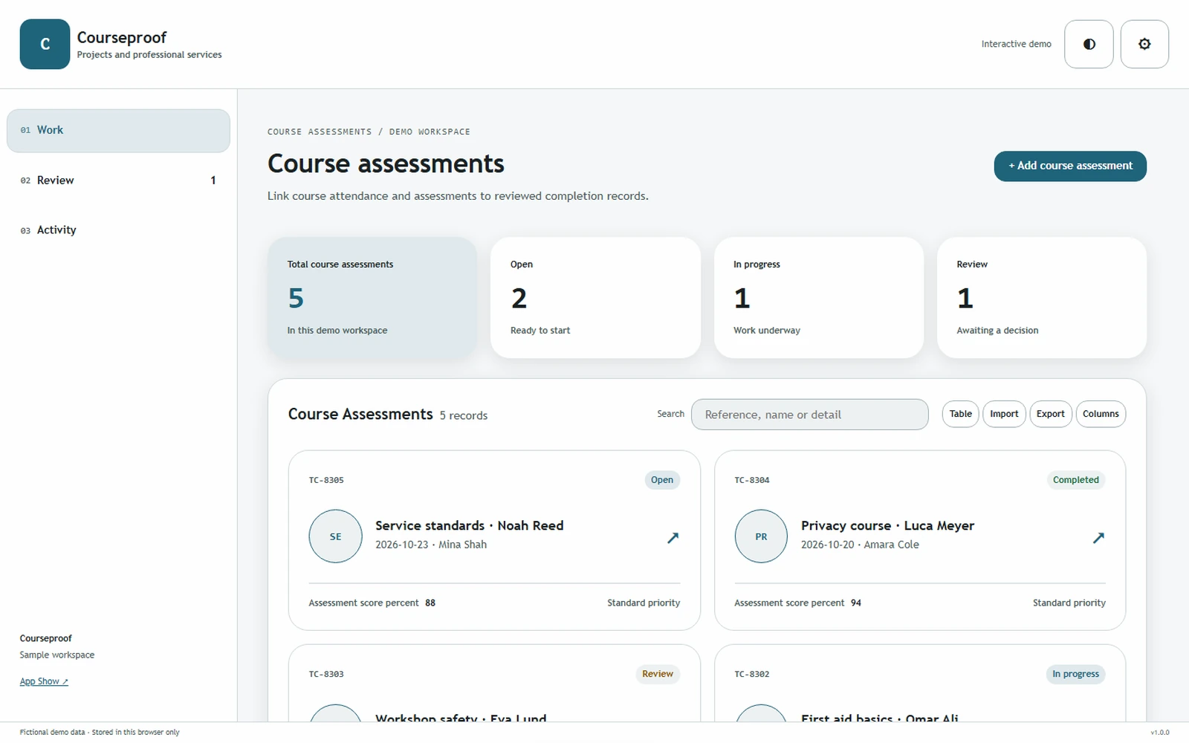This screenshot has width=1189, height=743.
Task: Click the Completed status badge on TC-8304
Action: tap(1075, 480)
